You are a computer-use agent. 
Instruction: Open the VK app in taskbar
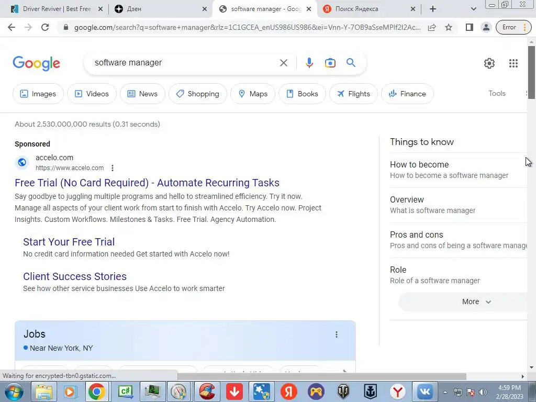[x=425, y=392]
